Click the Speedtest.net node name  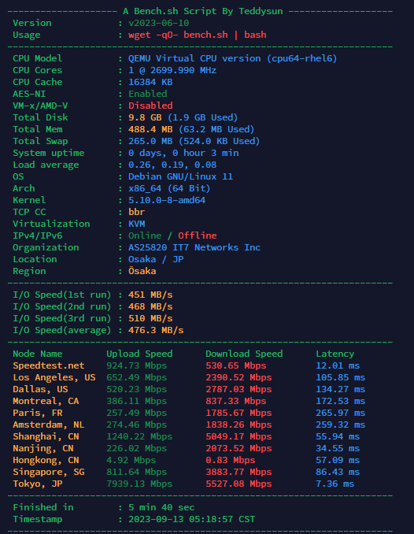click(49, 365)
